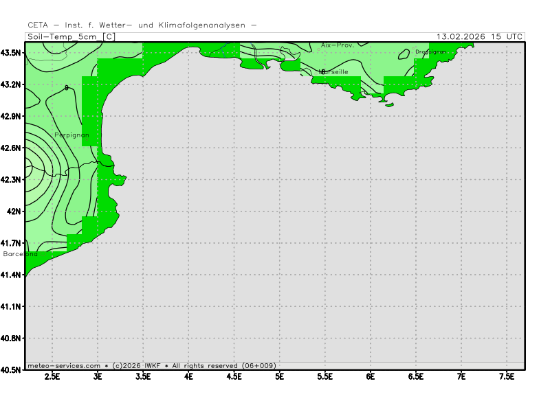
Task: Select the 42.6N latitude axis label
Action: click(12, 148)
